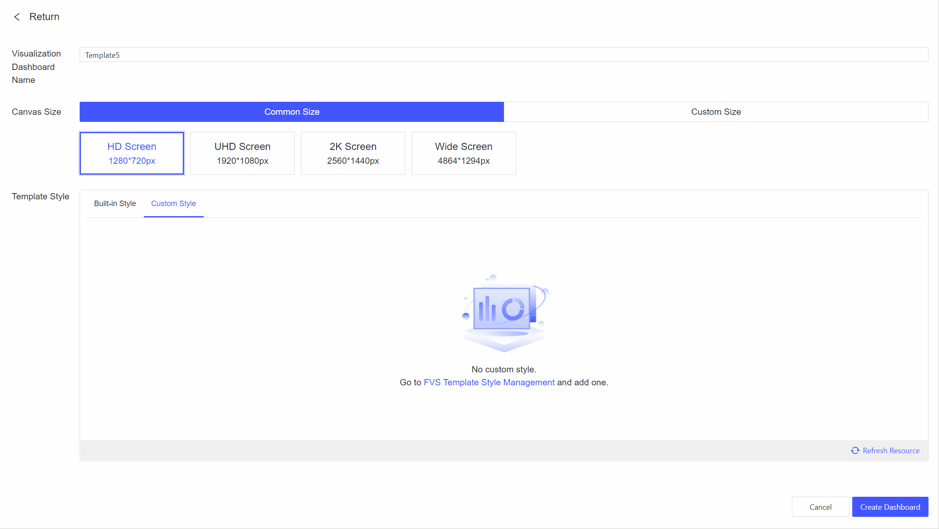Open the FVS Template Style Management link
The height and width of the screenshot is (529, 939).
(489, 382)
